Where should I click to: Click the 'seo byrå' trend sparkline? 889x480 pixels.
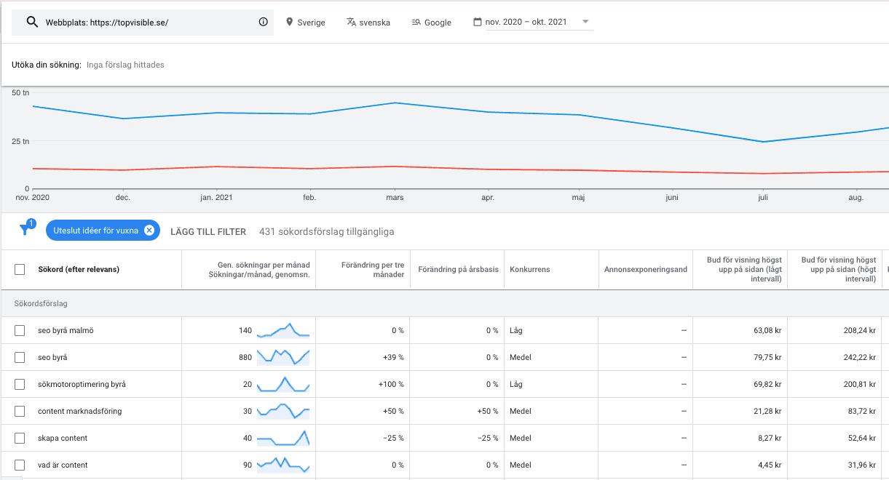coord(283,357)
